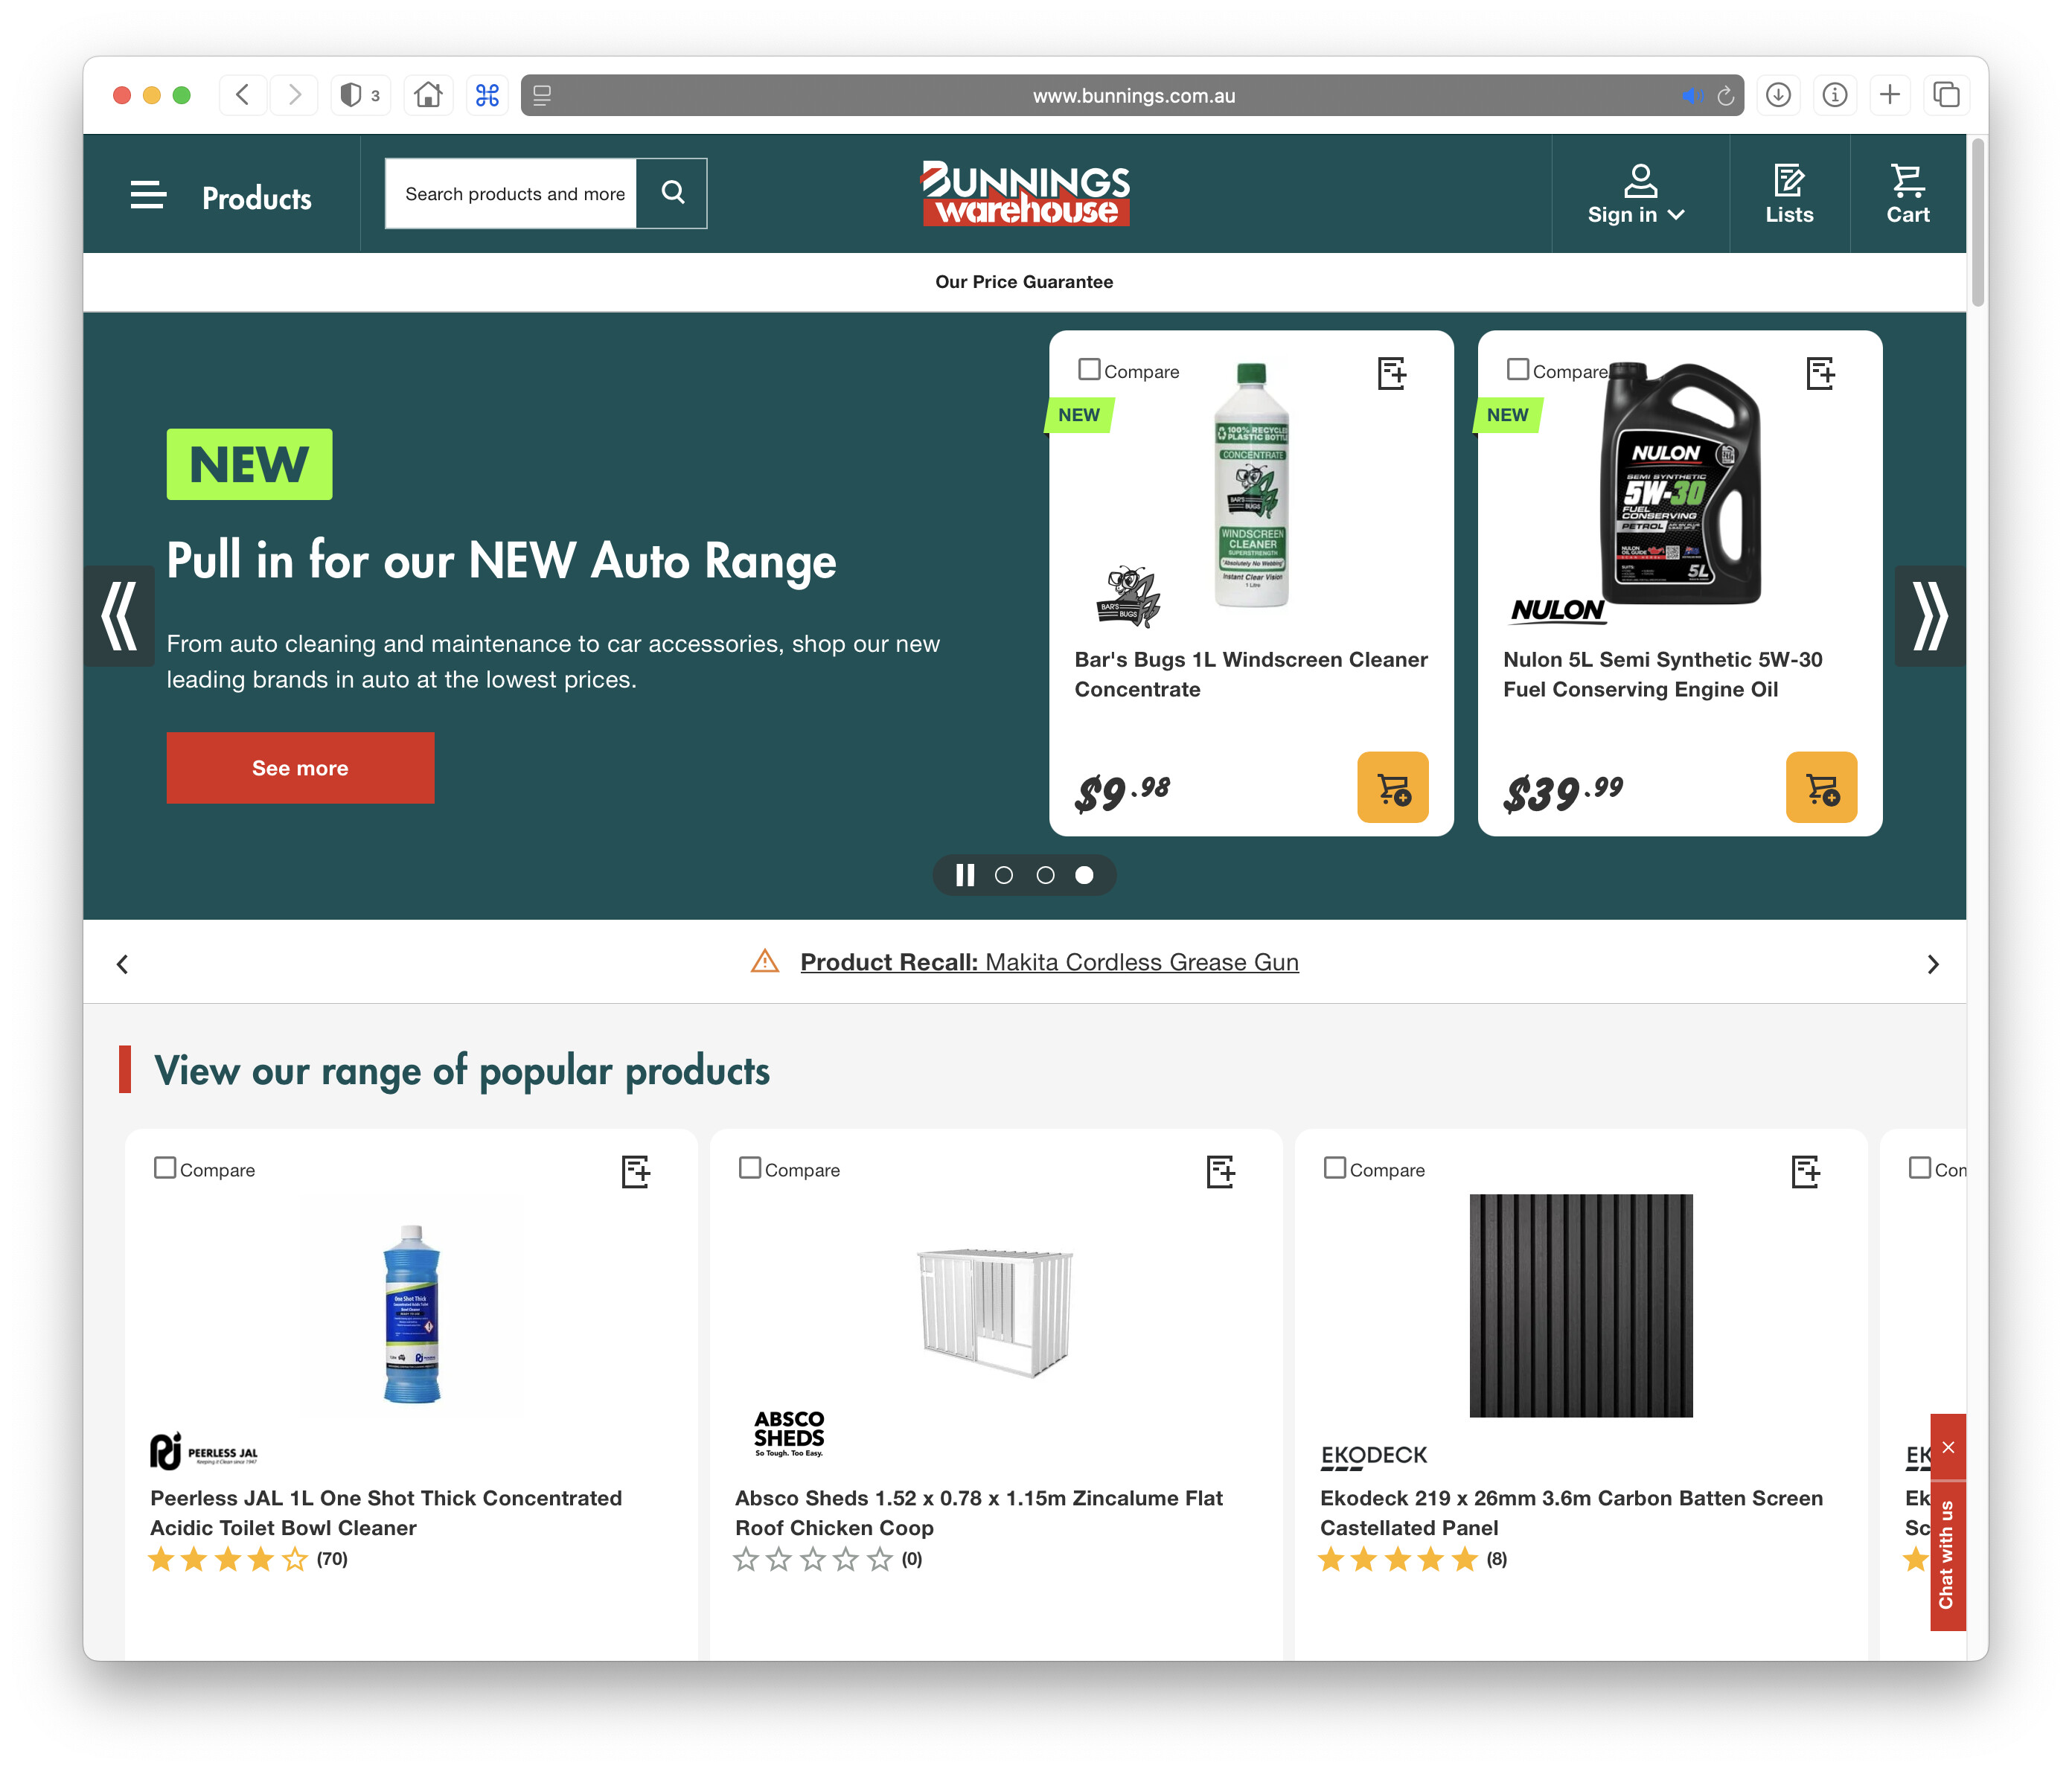Image resolution: width=2072 pixels, height=1771 pixels.
Task: Enable Compare for Ekodeck batten screen panel
Action: [x=1334, y=1168]
